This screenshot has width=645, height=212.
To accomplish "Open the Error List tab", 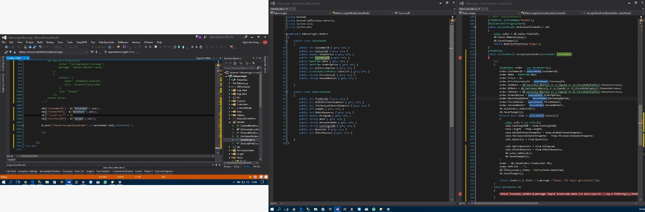I will [x=79, y=171].
